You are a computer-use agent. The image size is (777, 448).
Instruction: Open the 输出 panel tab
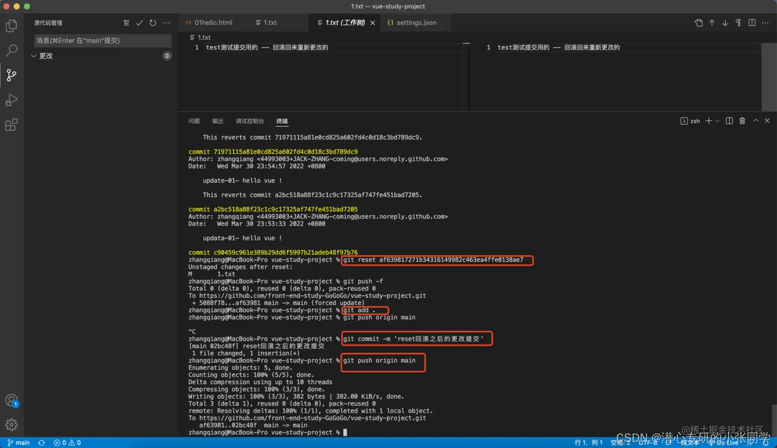click(217, 121)
